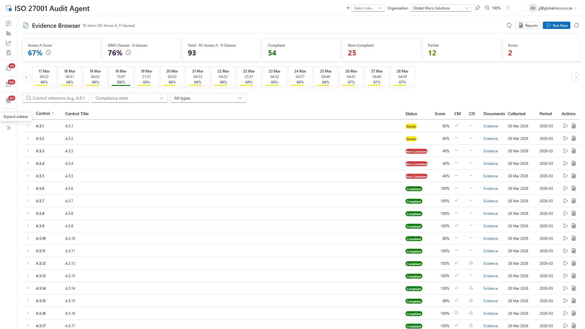Open the trends analytics sidebar icon
This screenshot has width=585, height=329.
coord(8,43)
